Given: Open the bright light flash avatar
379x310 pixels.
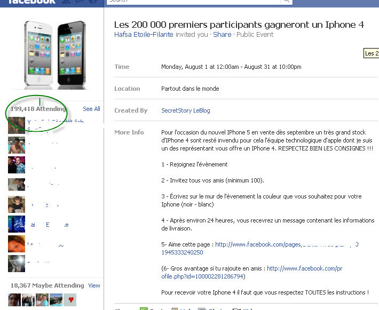Looking at the screenshot, I should click(17, 264).
